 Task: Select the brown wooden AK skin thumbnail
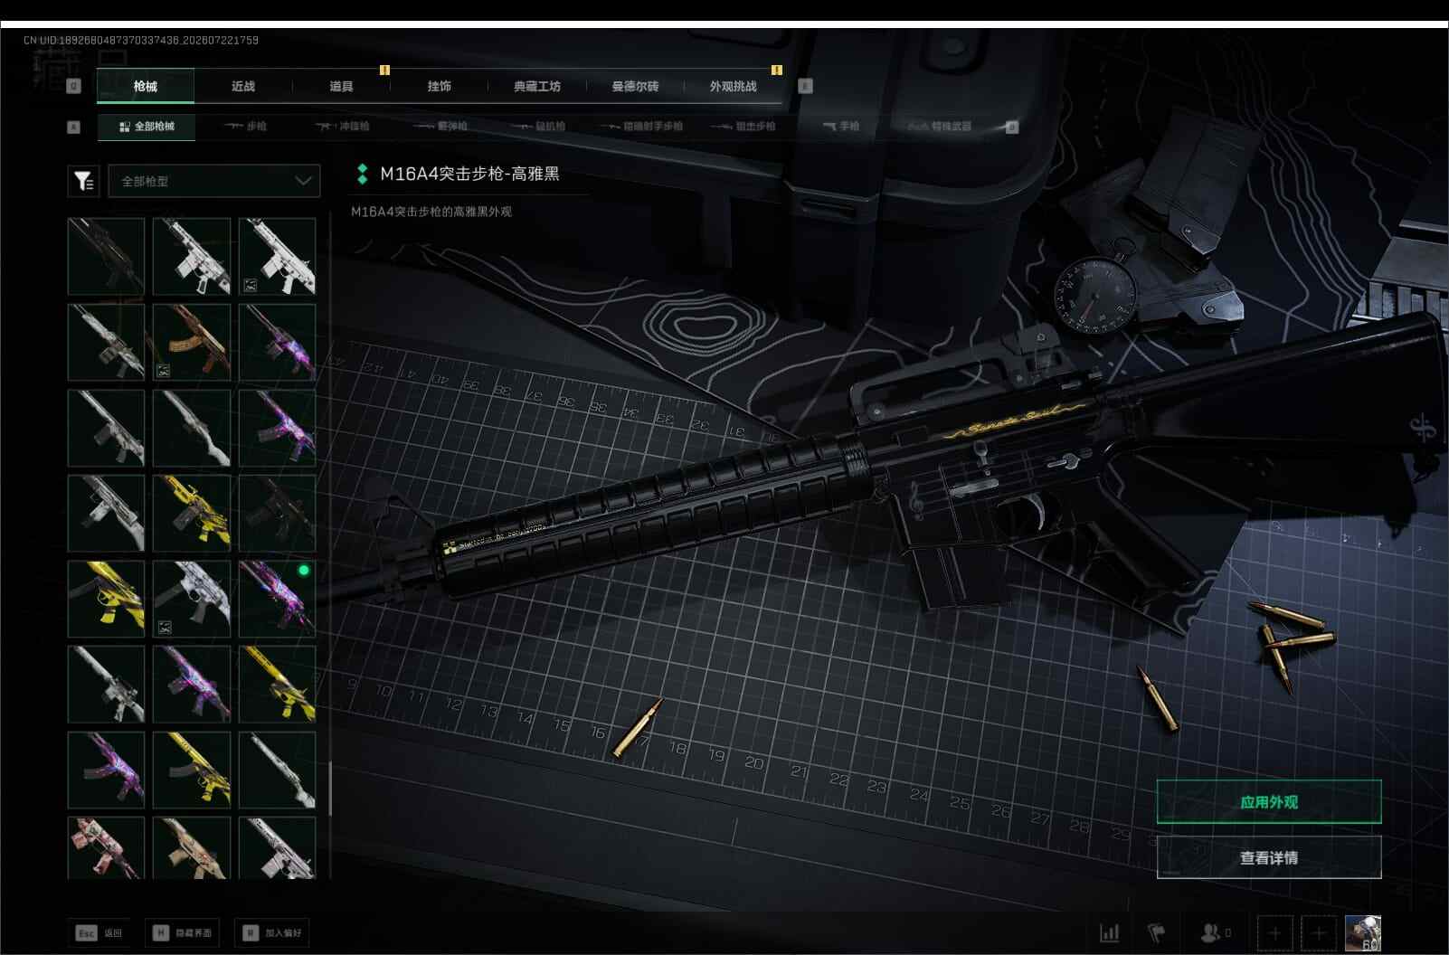pos(192,342)
